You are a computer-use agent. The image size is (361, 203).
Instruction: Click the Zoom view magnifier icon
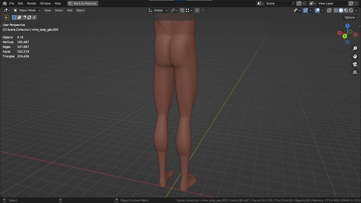(x=355, y=48)
